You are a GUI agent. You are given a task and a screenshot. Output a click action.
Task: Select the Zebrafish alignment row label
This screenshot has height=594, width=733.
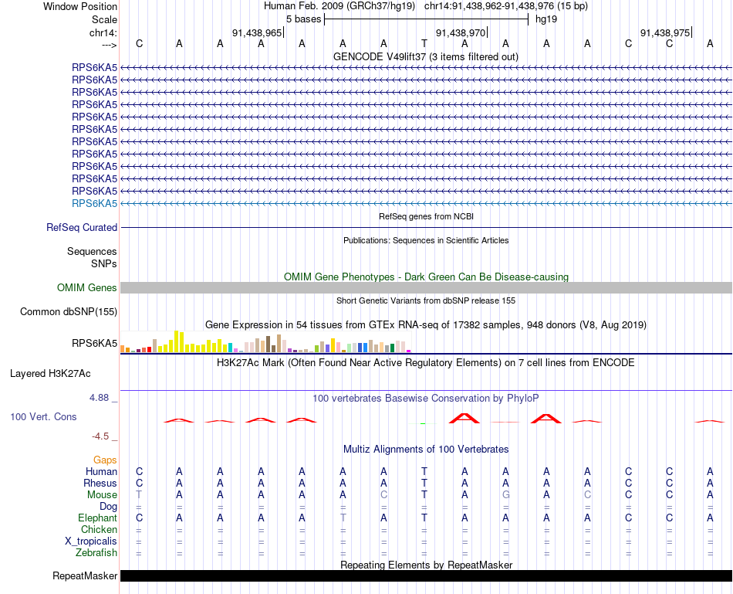[96, 553]
